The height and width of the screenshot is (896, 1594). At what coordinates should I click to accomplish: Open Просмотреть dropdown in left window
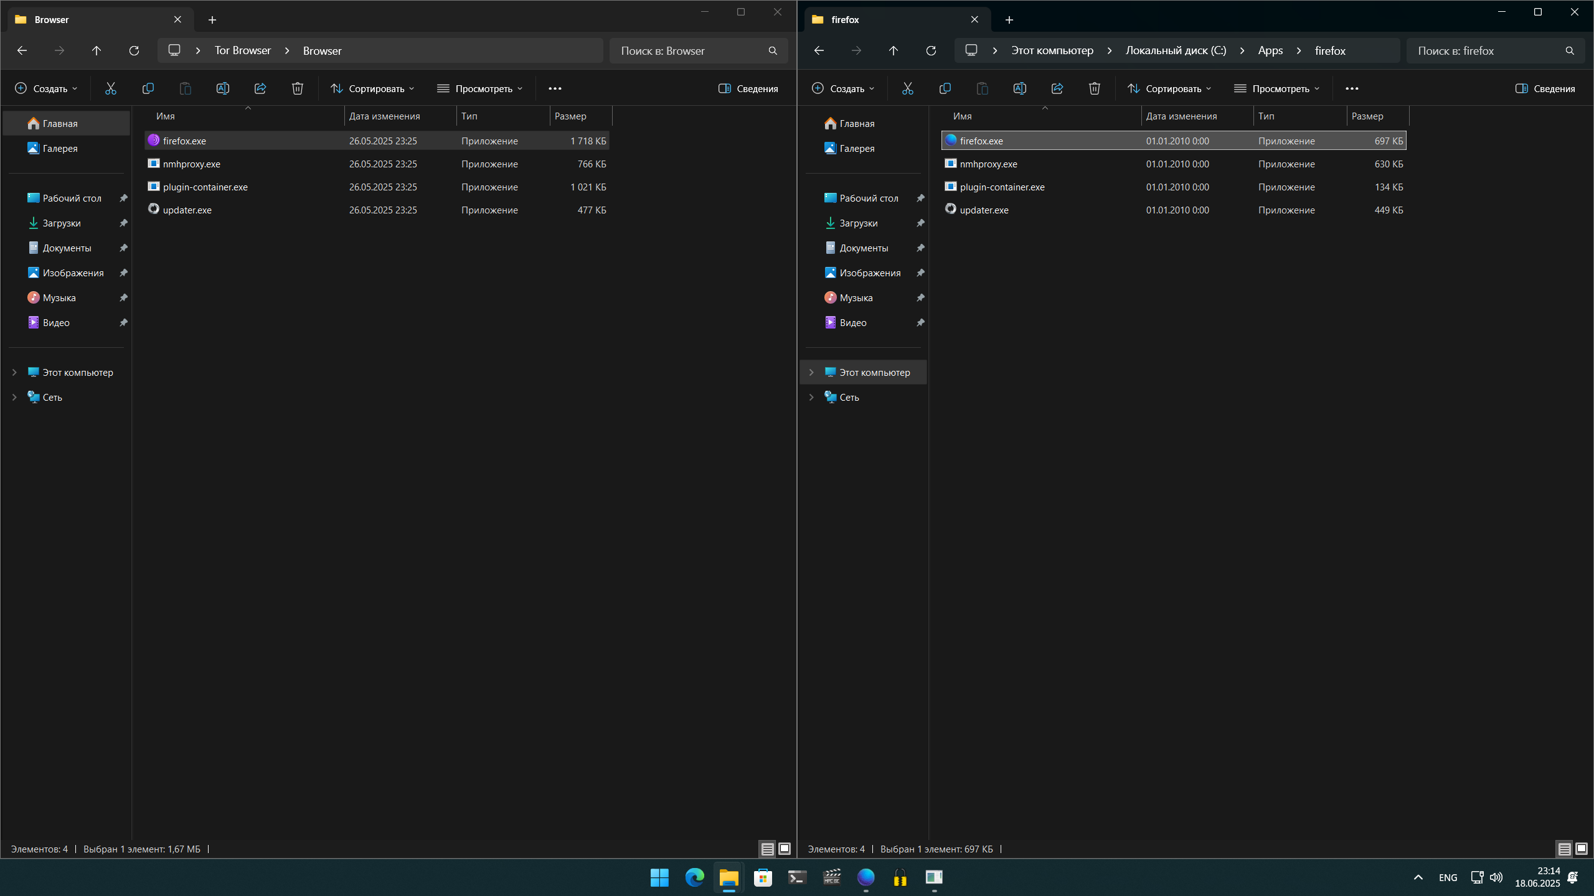click(x=480, y=88)
